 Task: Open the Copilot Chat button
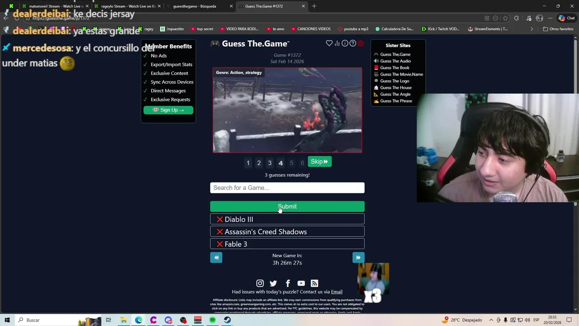coord(566,18)
